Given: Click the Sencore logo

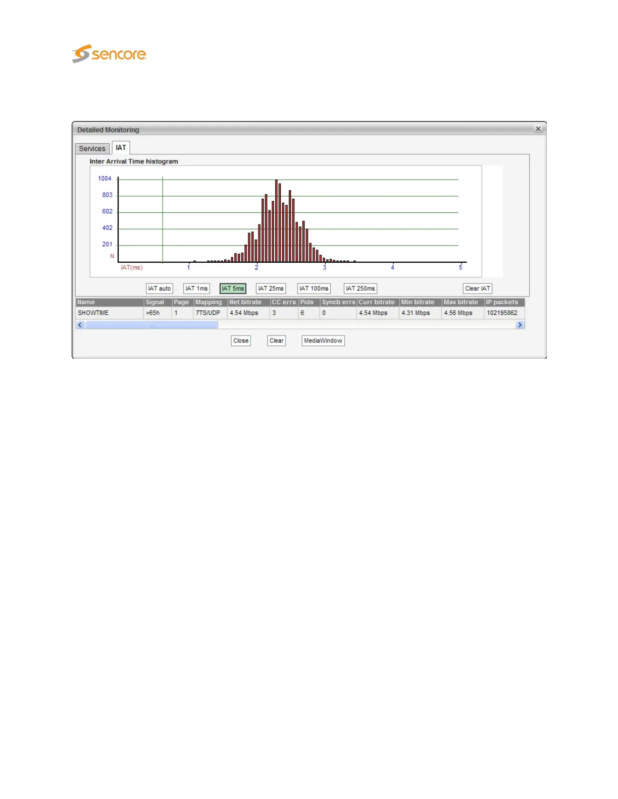Looking at the screenshot, I should point(109,53).
